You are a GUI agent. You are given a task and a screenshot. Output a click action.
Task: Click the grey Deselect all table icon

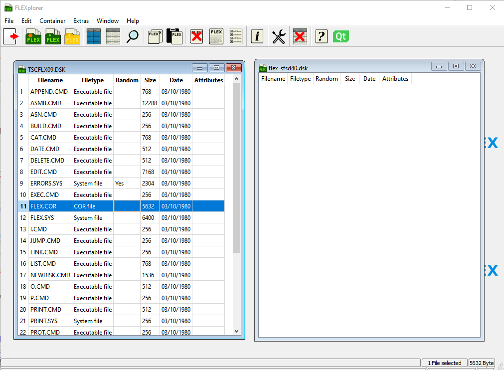click(x=113, y=36)
